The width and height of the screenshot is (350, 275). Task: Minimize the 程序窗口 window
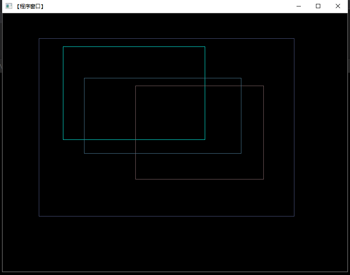pyautogui.click(x=299, y=6)
